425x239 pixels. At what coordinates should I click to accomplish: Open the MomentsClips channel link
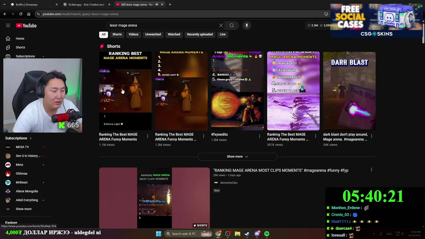229,183
